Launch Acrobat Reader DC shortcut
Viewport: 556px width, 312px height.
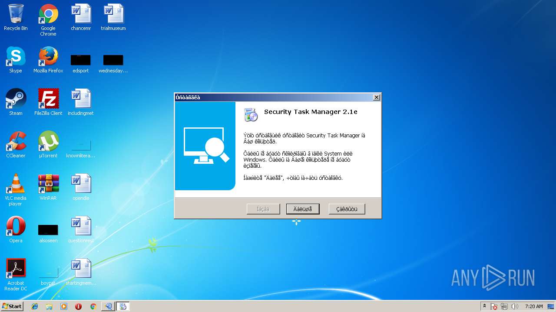[x=16, y=275]
